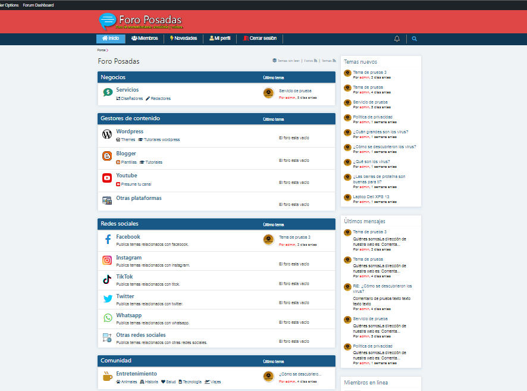Open the Animales subforum
The height and width of the screenshot is (391, 527).
(x=127, y=382)
